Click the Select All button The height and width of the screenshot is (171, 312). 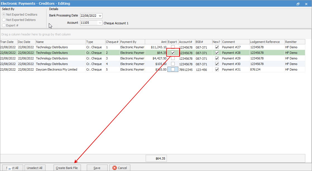(x=13, y=168)
